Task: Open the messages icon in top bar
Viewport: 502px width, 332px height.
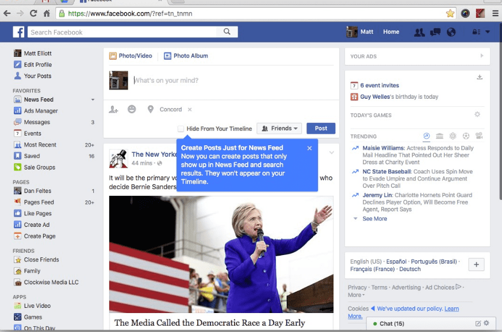Action: coord(435,32)
